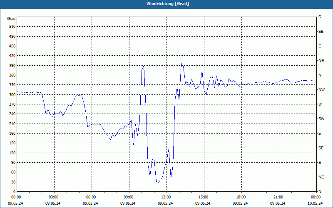Image resolution: width=333 pixels, height=208 pixels.
Task: Select the 390 y-axis value
Action: click(x=12, y=66)
